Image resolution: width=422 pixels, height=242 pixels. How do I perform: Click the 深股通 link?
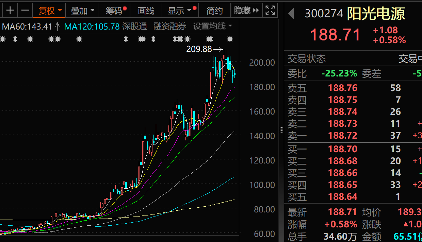135,26
